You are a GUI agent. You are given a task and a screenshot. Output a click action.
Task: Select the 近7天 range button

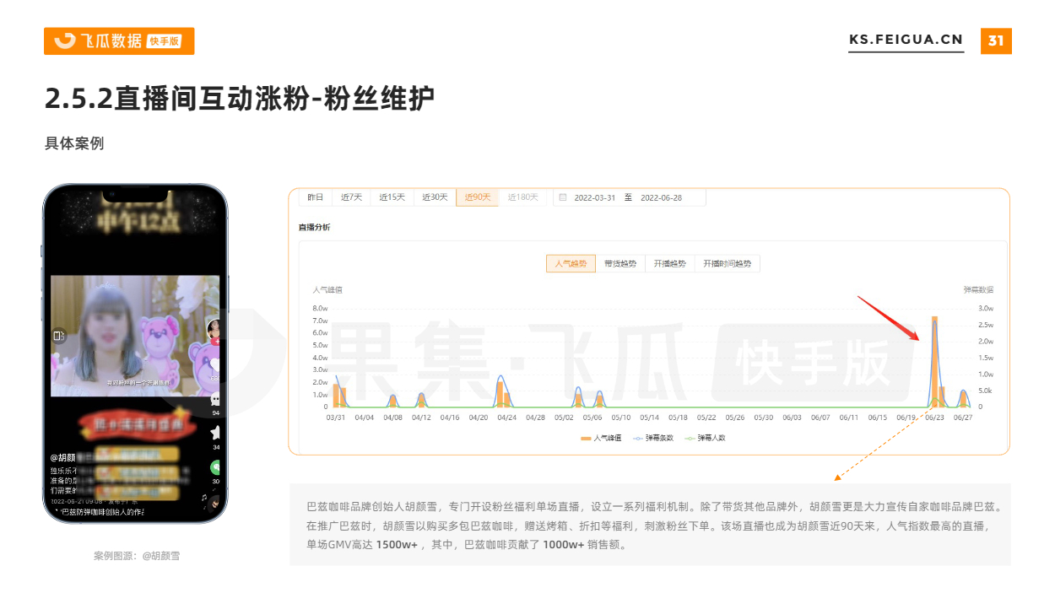[x=351, y=197]
